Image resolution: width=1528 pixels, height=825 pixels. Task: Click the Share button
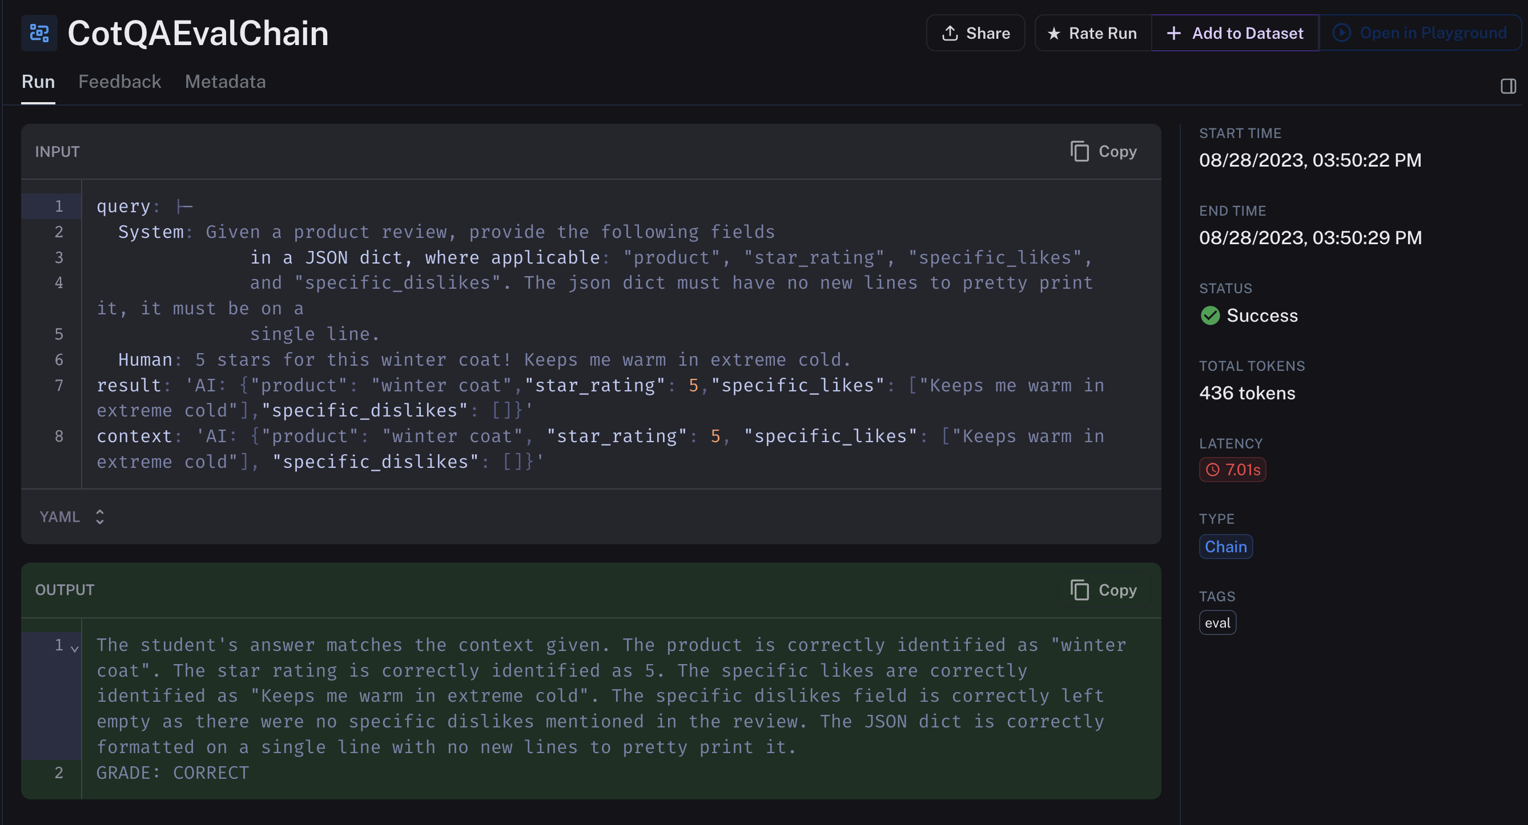(x=975, y=33)
